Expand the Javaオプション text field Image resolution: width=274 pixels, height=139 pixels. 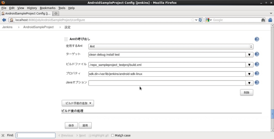point(249,83)
